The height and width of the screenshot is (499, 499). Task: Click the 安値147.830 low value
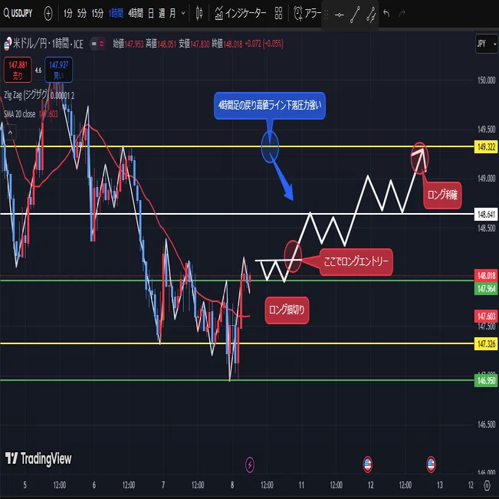(x=194, y=44)
